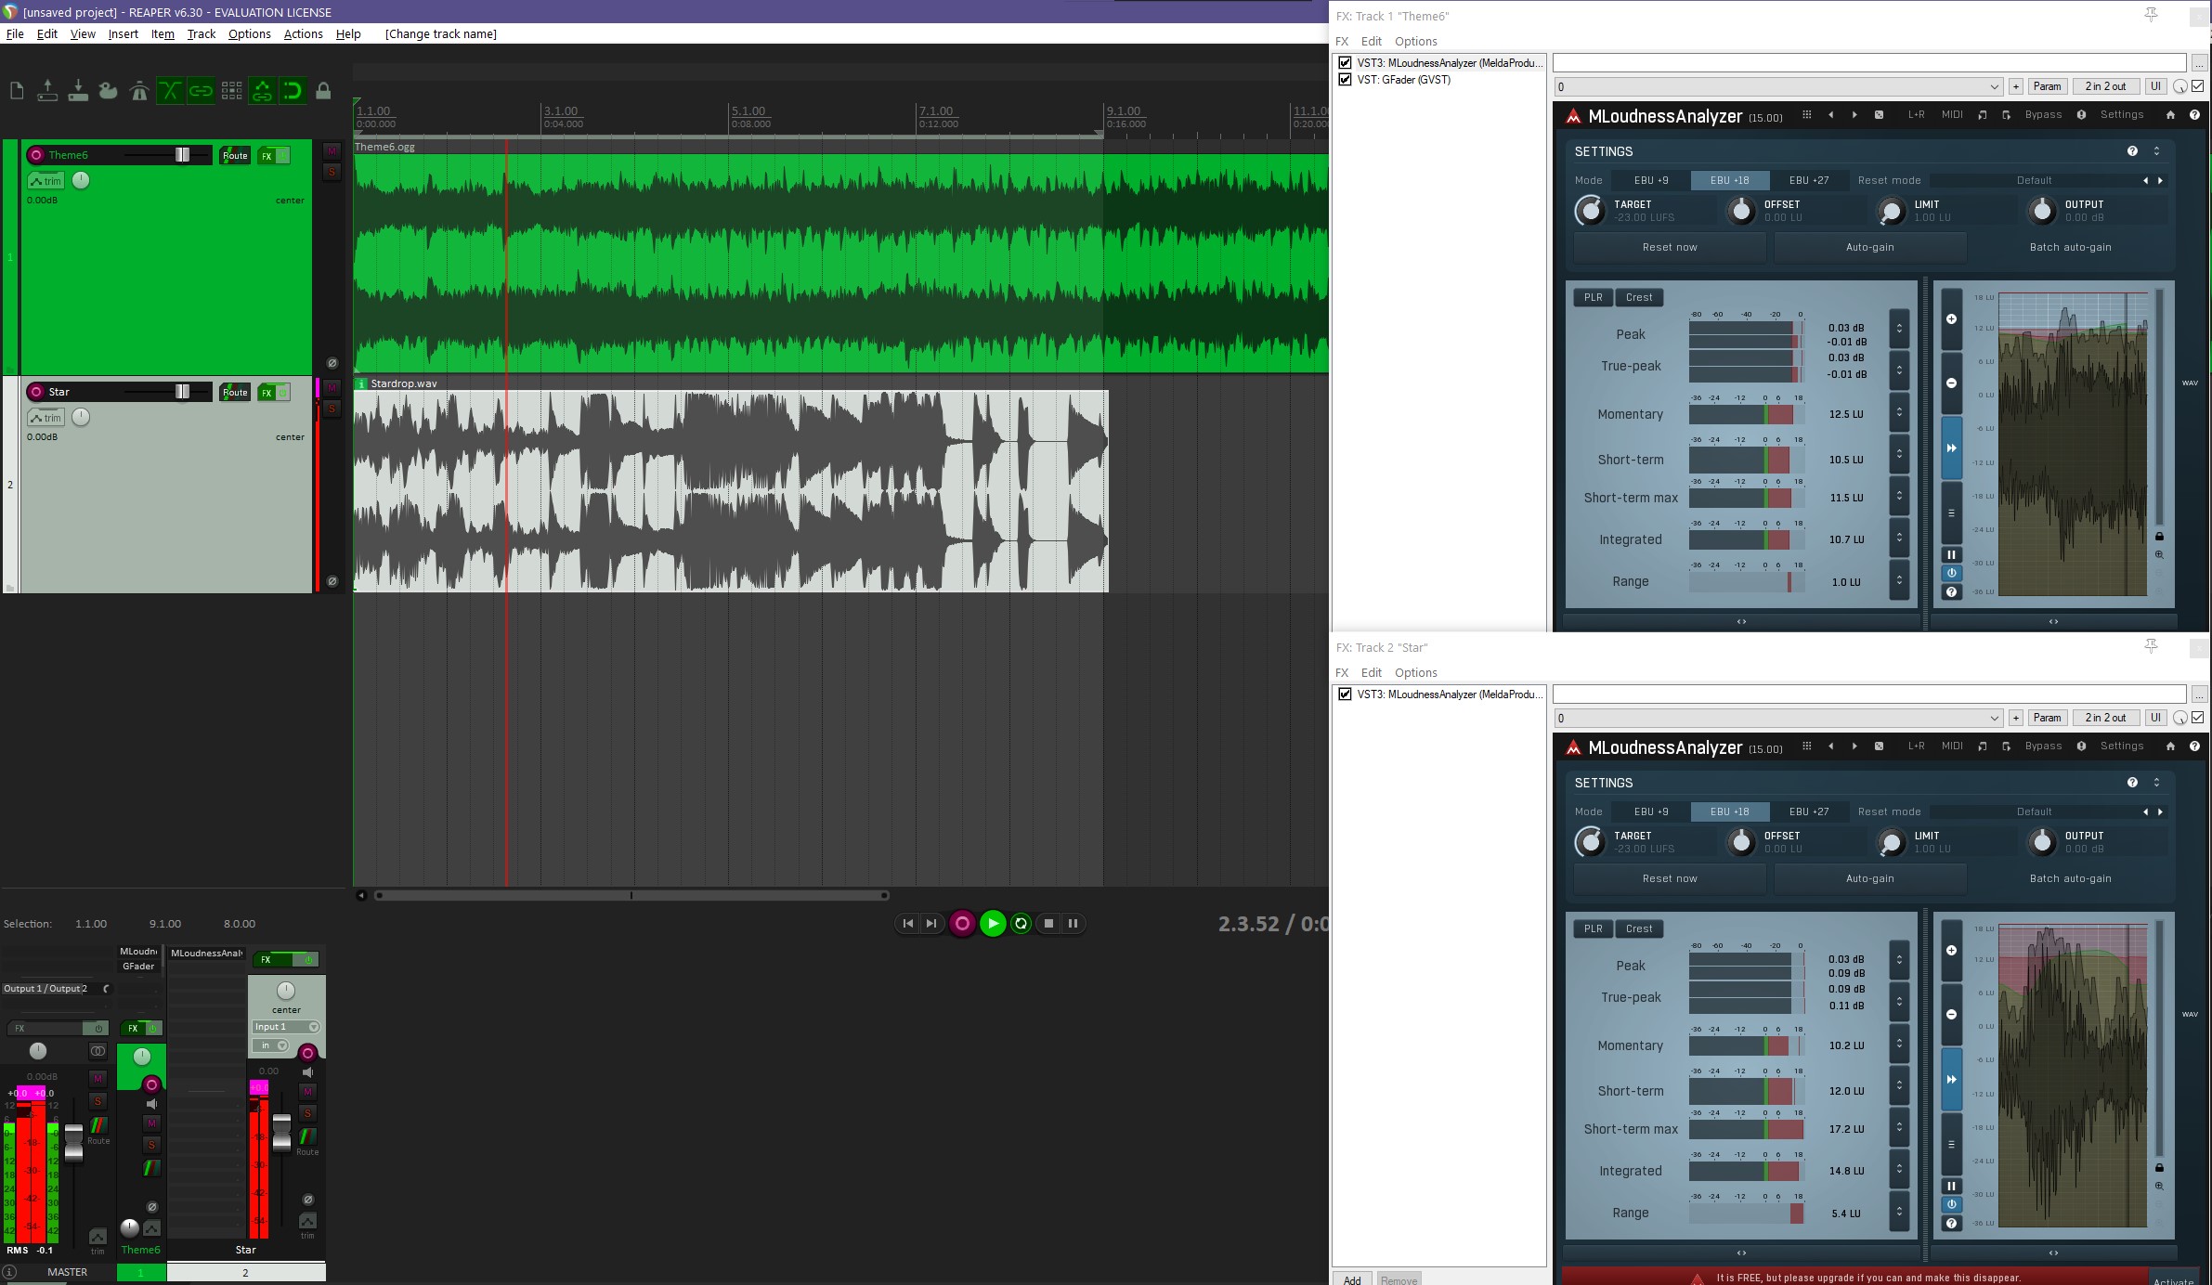Click Batch auto-gain in Theme6 analyzer
The image size is (2212, 1285).
tap(2070, 248)
